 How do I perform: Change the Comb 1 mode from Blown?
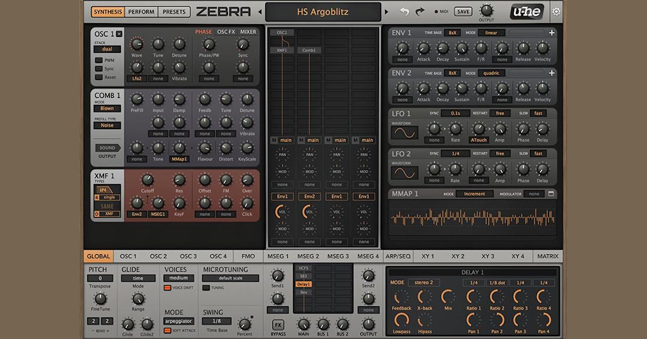pyautogui.click(x=107, y=108)
